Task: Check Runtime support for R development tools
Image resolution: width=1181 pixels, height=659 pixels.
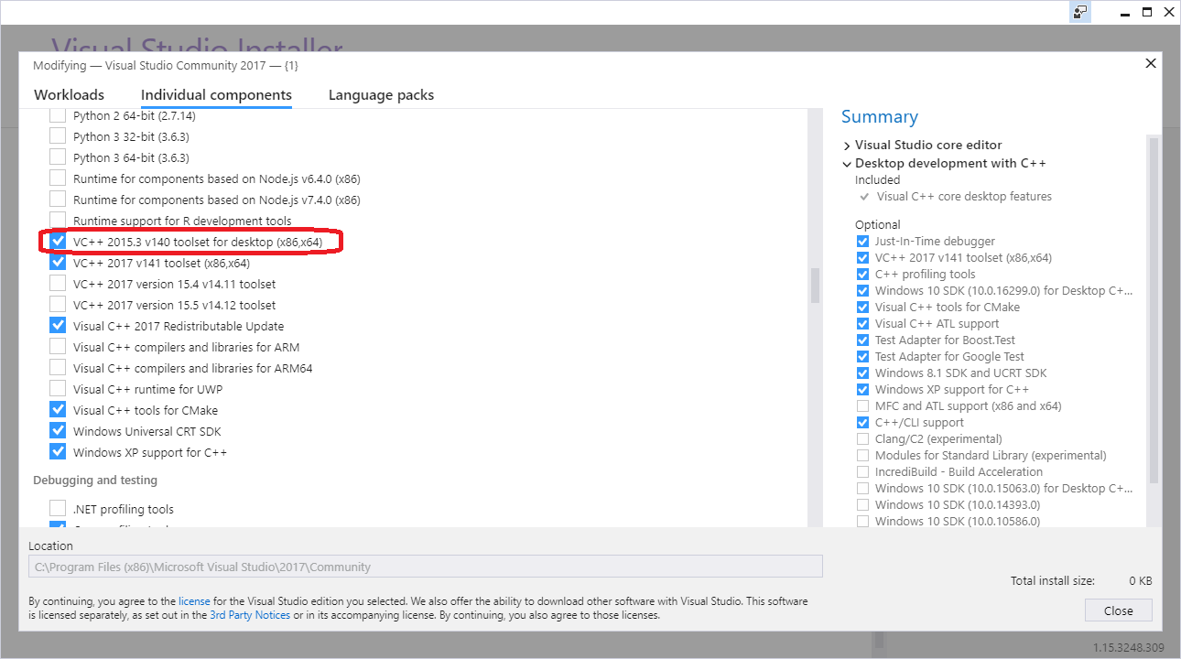Action: 58,221
